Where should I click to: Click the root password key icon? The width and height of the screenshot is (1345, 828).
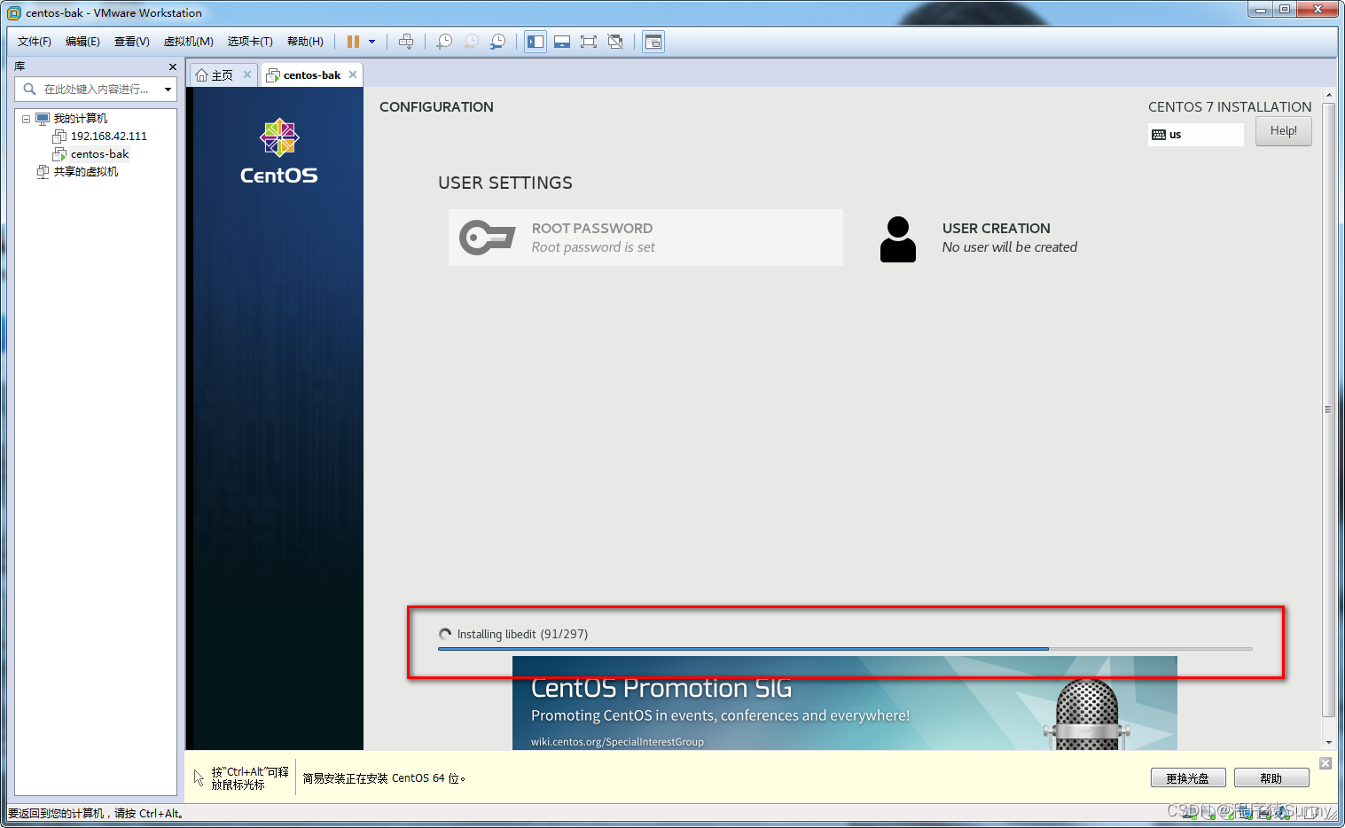(x=487, y=238)
